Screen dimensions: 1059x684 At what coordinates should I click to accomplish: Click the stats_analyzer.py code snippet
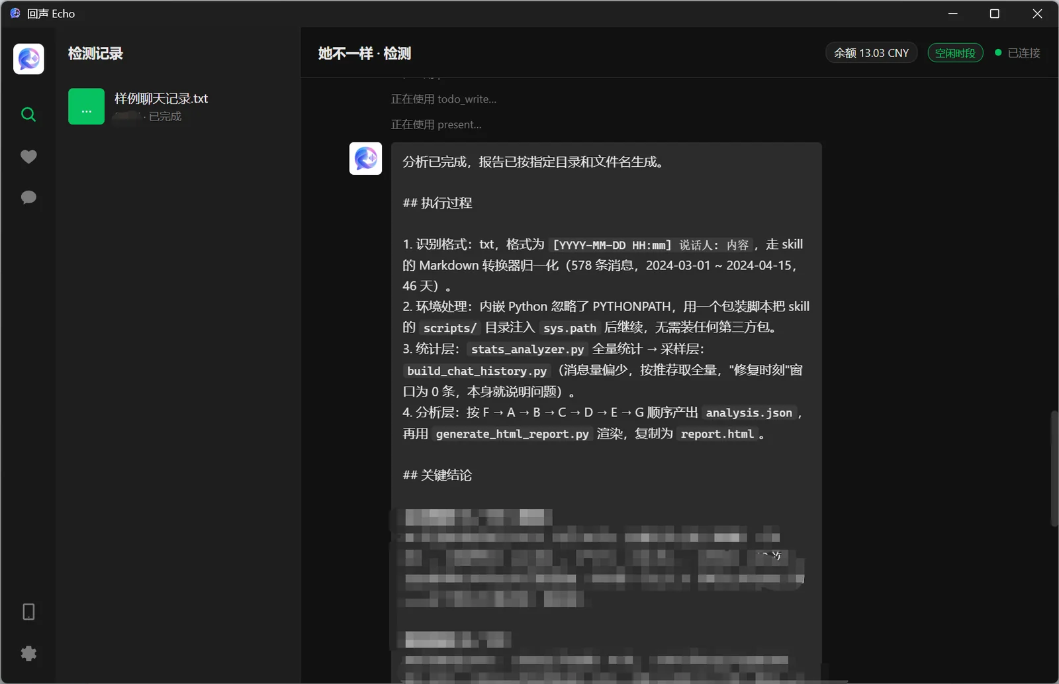pos(528,349)
